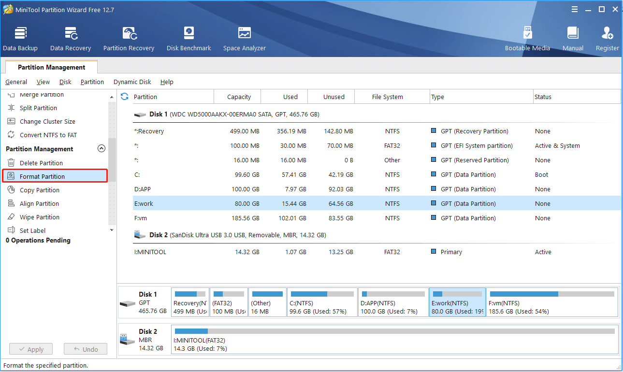Sort by the Type column header

[481, 97]
